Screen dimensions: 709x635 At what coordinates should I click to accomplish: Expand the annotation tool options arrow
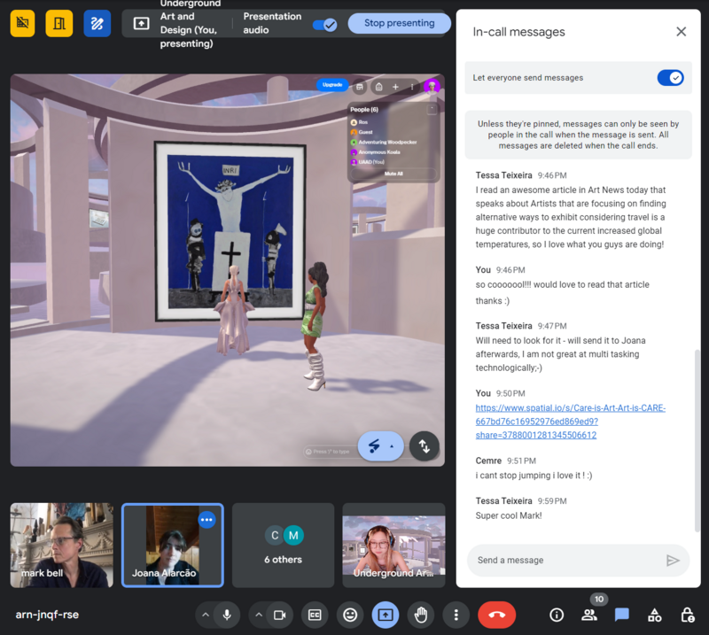(x=392, y=446)
